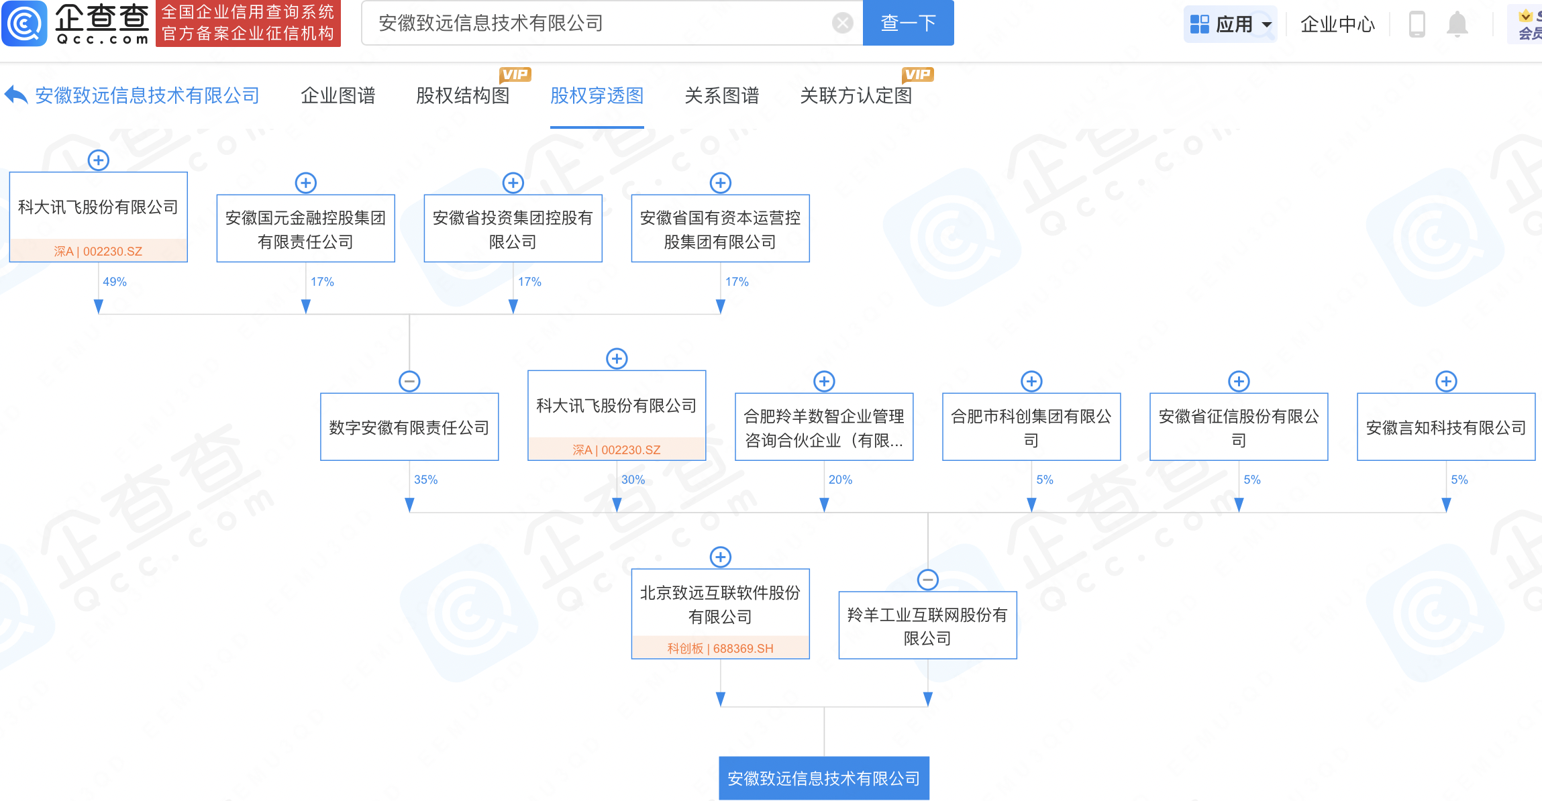The image size is (1542, 801).
Task: Click the 49% share label
Action: coord(115,282)
